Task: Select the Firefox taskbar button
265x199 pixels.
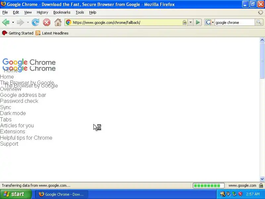Action: click(x=62, y=194)
